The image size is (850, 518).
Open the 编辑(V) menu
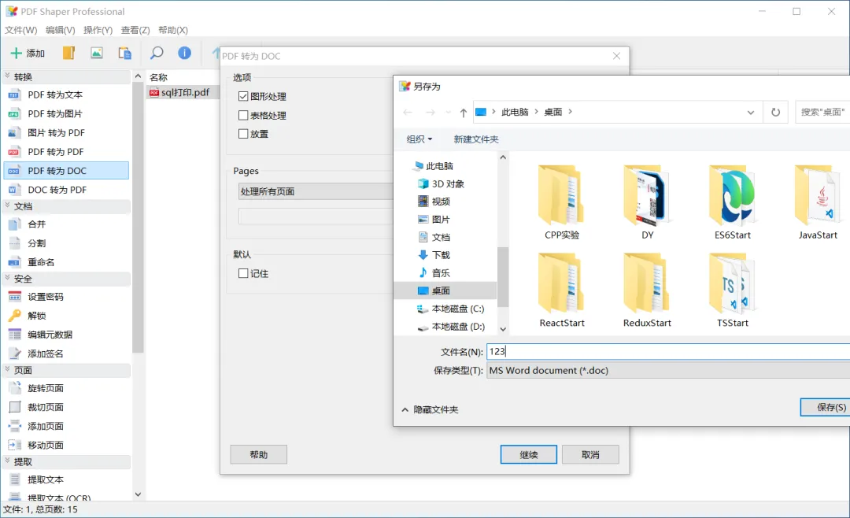(60, 30)
